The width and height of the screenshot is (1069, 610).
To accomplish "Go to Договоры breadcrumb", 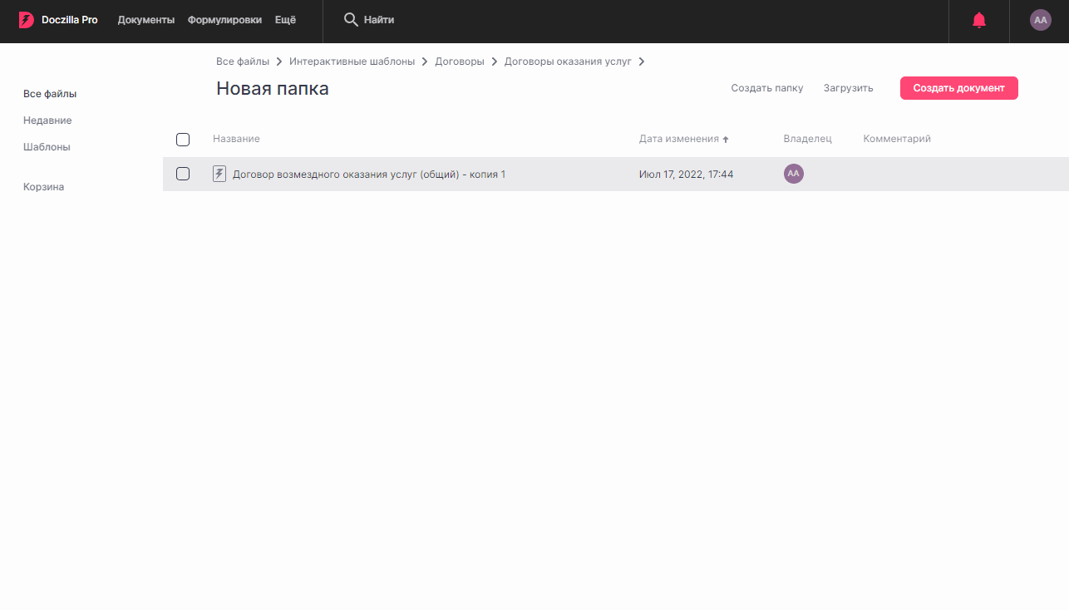I will 460,61.
